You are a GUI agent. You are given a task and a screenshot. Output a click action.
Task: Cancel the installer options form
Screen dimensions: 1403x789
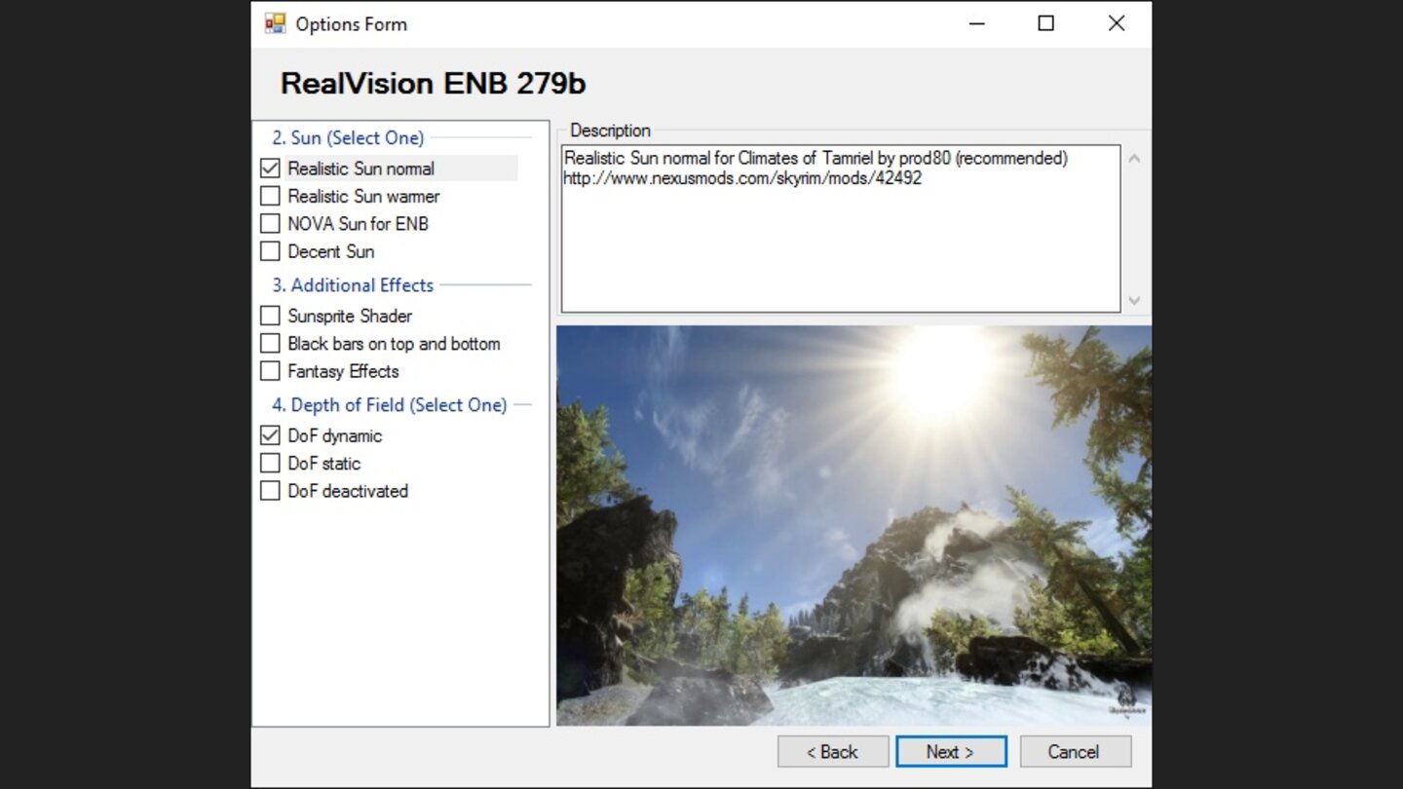point(1075,751)
